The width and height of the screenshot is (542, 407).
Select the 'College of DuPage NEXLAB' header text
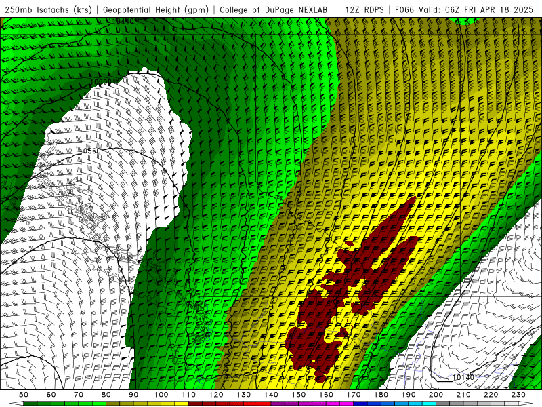point(274,9)
